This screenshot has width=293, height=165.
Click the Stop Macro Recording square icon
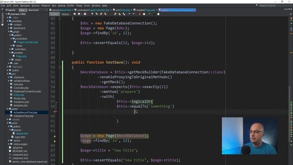pyautogui.click(x=144, y=14)
